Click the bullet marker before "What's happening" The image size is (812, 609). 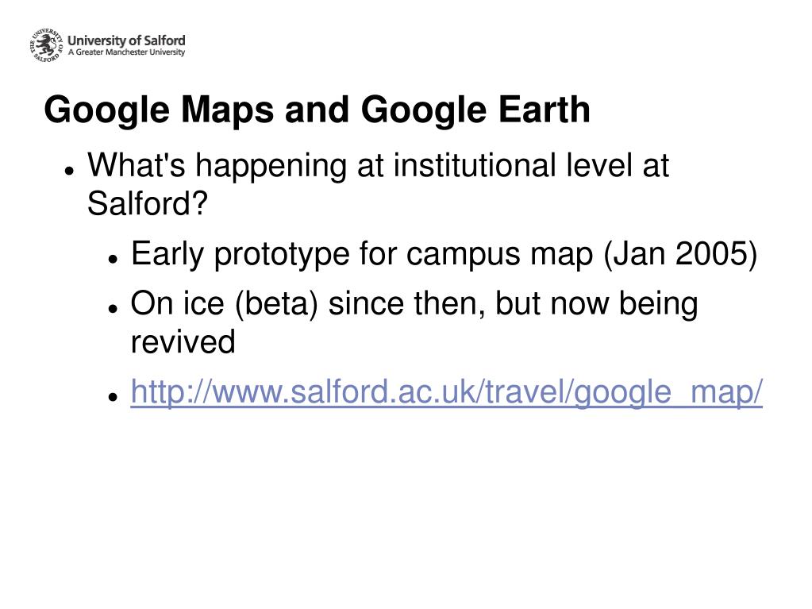pos(69,171)
